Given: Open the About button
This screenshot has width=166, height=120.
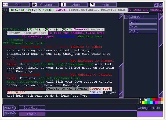Looking at the screenshot, I should point(74,5).
